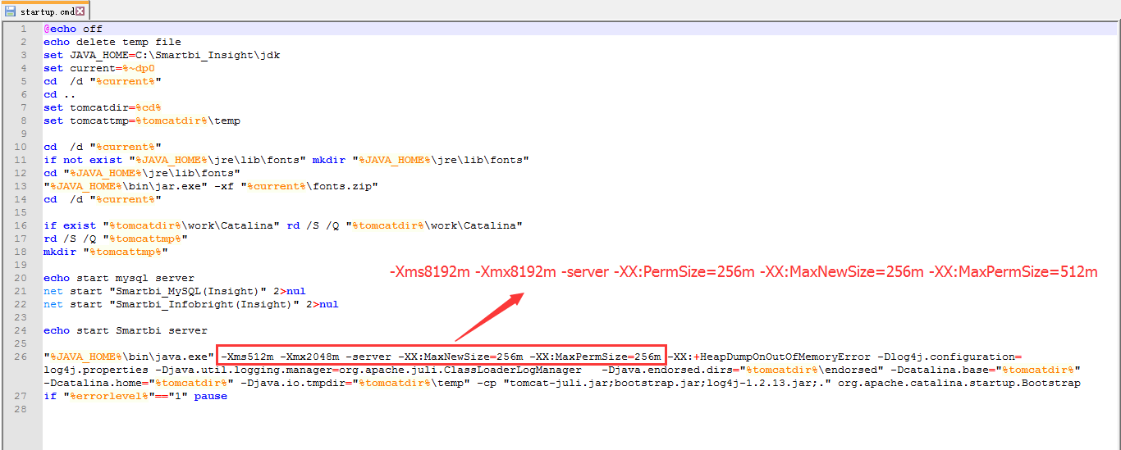Click '-XX:MaxPermSize=256m' in the java command
Image resolution: width=1121 pixels, height=450 pixels.
pos(595,357)
